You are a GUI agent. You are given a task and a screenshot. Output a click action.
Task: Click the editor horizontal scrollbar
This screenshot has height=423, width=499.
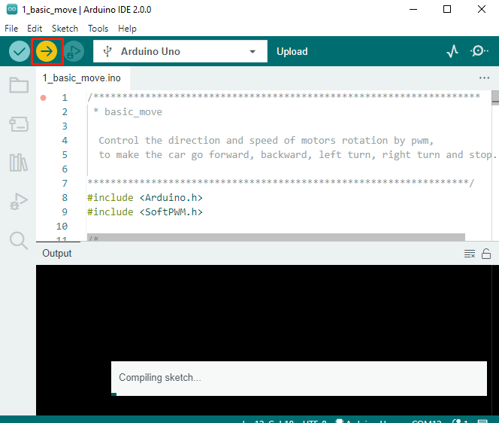point(276,237)
